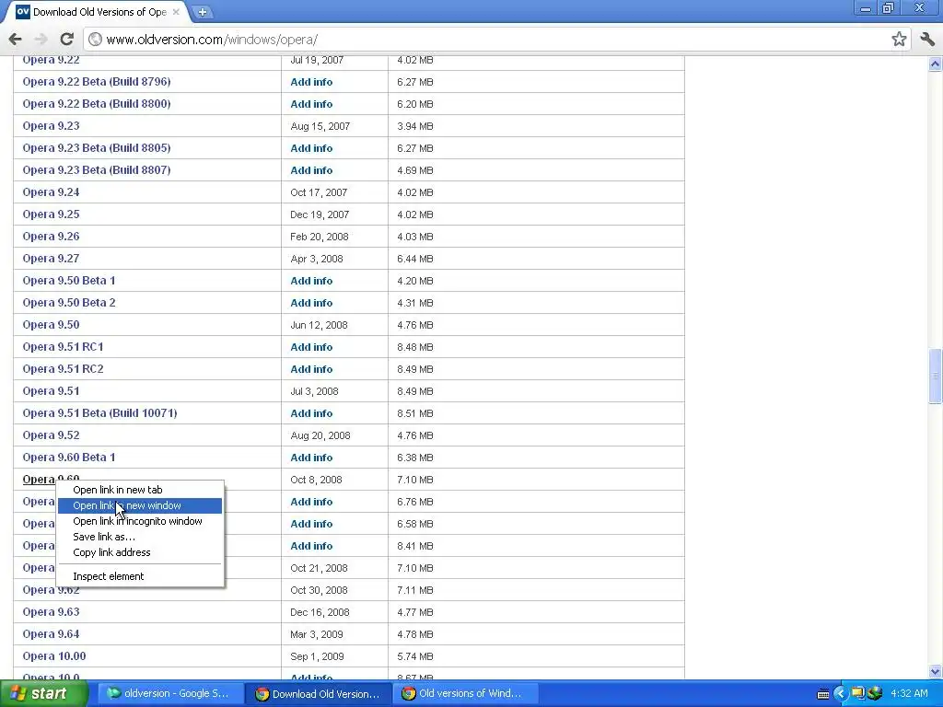Open the Opera 9.64 link
Screen dimensions: 943x707
click(x=52, y=634)
